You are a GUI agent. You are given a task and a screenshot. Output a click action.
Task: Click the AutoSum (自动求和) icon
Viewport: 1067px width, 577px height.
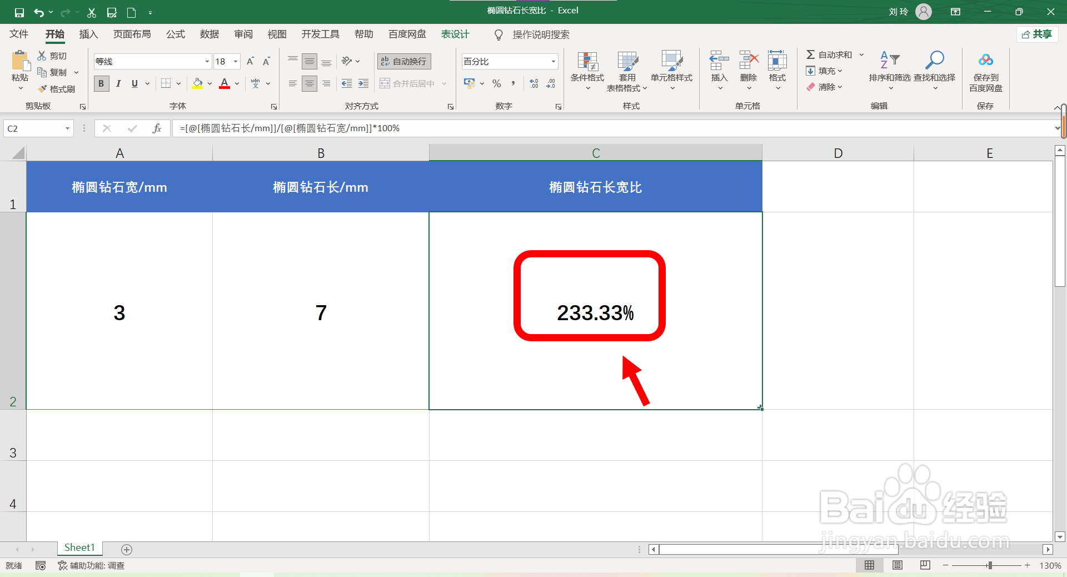click(832, 54)
